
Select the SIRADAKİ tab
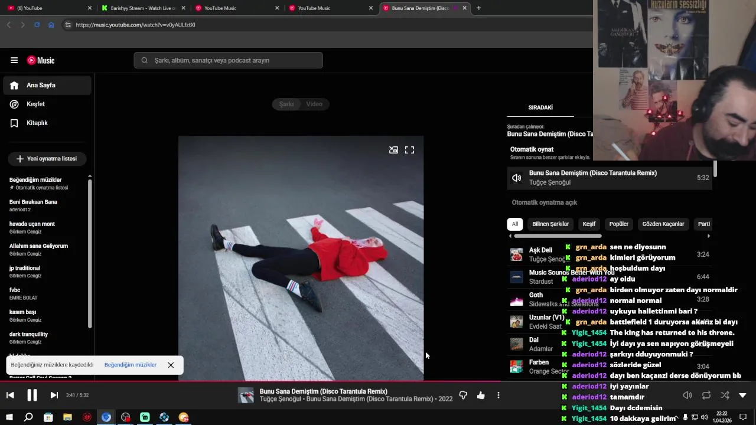point(540,107)
